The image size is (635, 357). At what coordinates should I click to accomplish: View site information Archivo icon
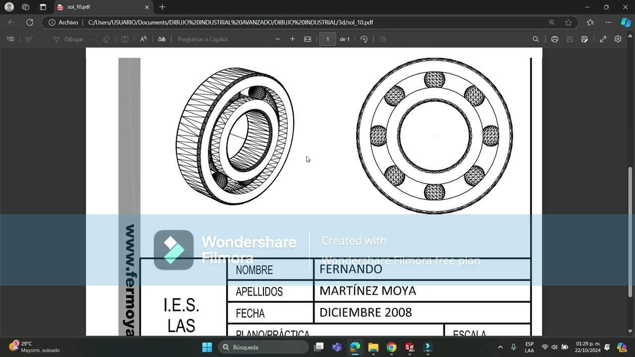pos(63,22)
